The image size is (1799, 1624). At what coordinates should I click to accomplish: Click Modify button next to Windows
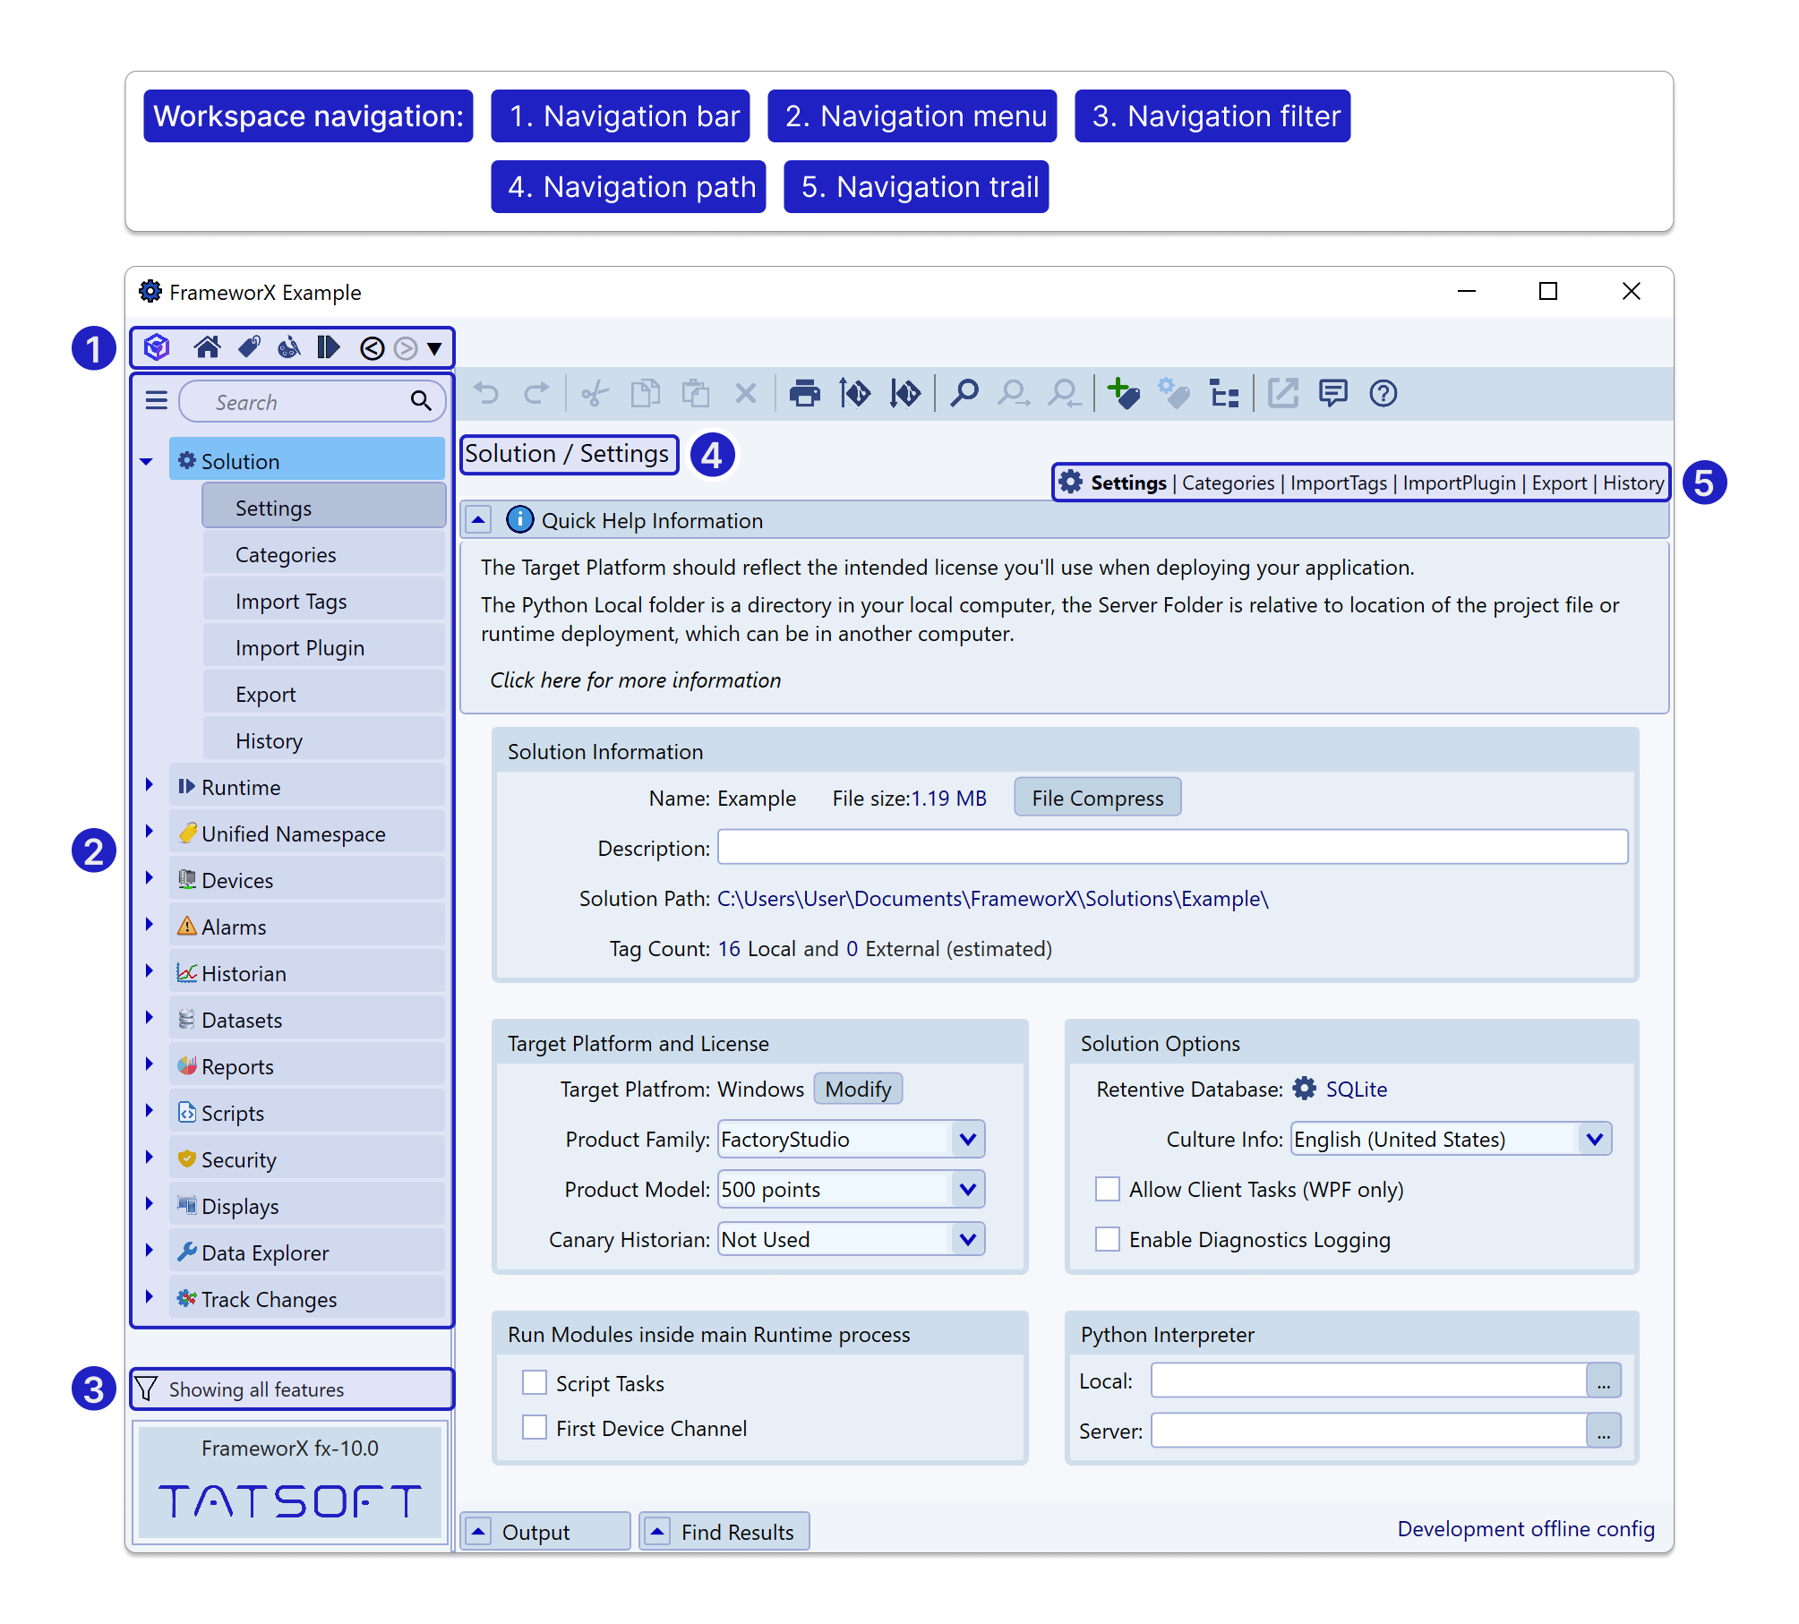[x=858, y=1090]
